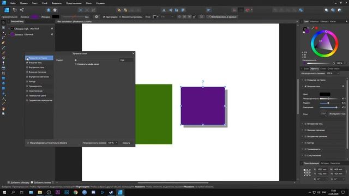Select the Ellipse shape tool

pyautogui.click(x=3, y=83)
